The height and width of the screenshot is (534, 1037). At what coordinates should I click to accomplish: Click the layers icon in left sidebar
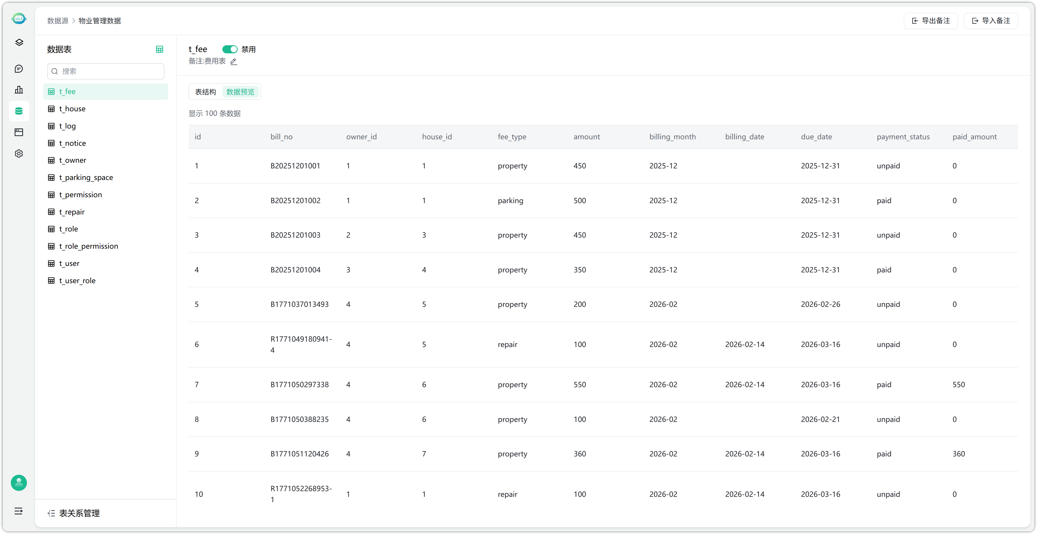coord(19,43)
